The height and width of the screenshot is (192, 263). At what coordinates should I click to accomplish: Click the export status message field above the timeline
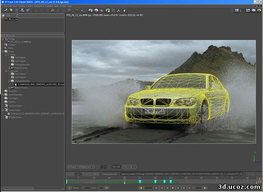[181, 174]
